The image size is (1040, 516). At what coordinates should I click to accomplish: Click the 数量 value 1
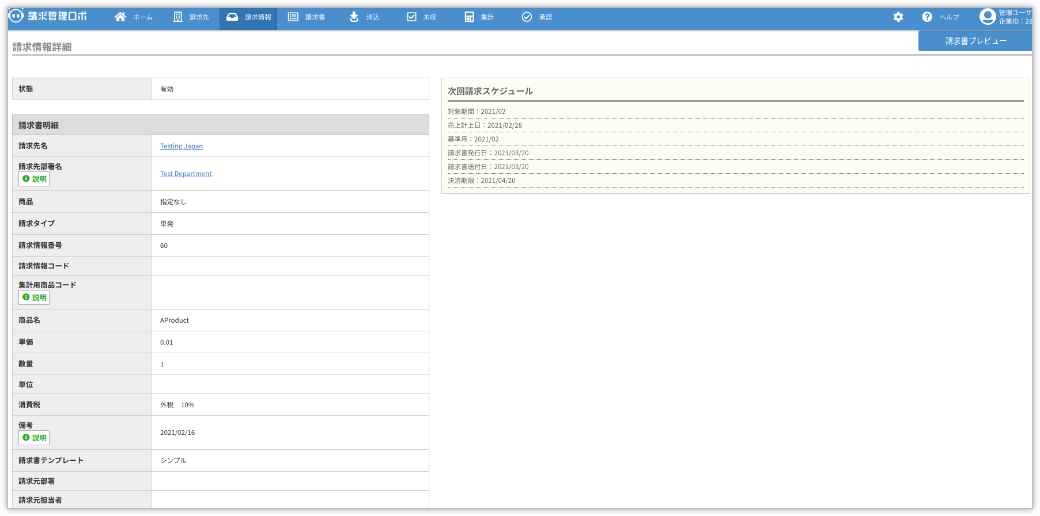[162, 364]
